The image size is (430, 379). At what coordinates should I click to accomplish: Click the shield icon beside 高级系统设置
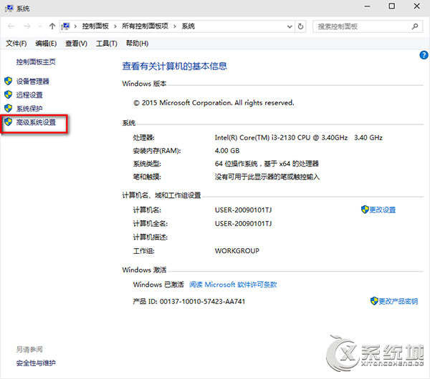[8, 122]
